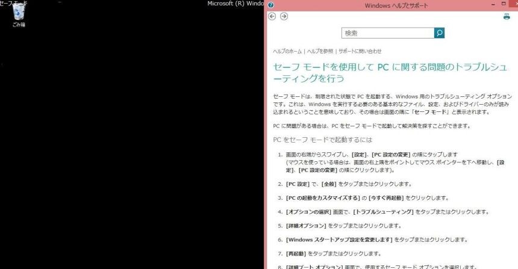Click the Windows ヘルプとサポート title bar
Screen dimensions: 518x269
396,5
